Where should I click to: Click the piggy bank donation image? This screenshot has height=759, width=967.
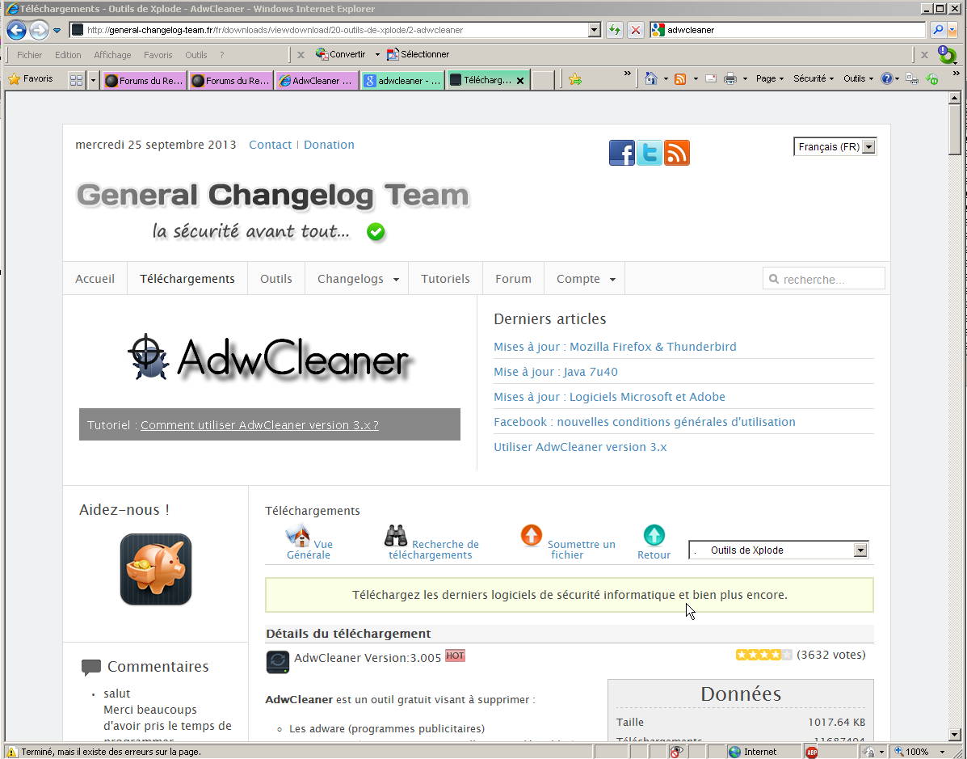coord(156,569)
